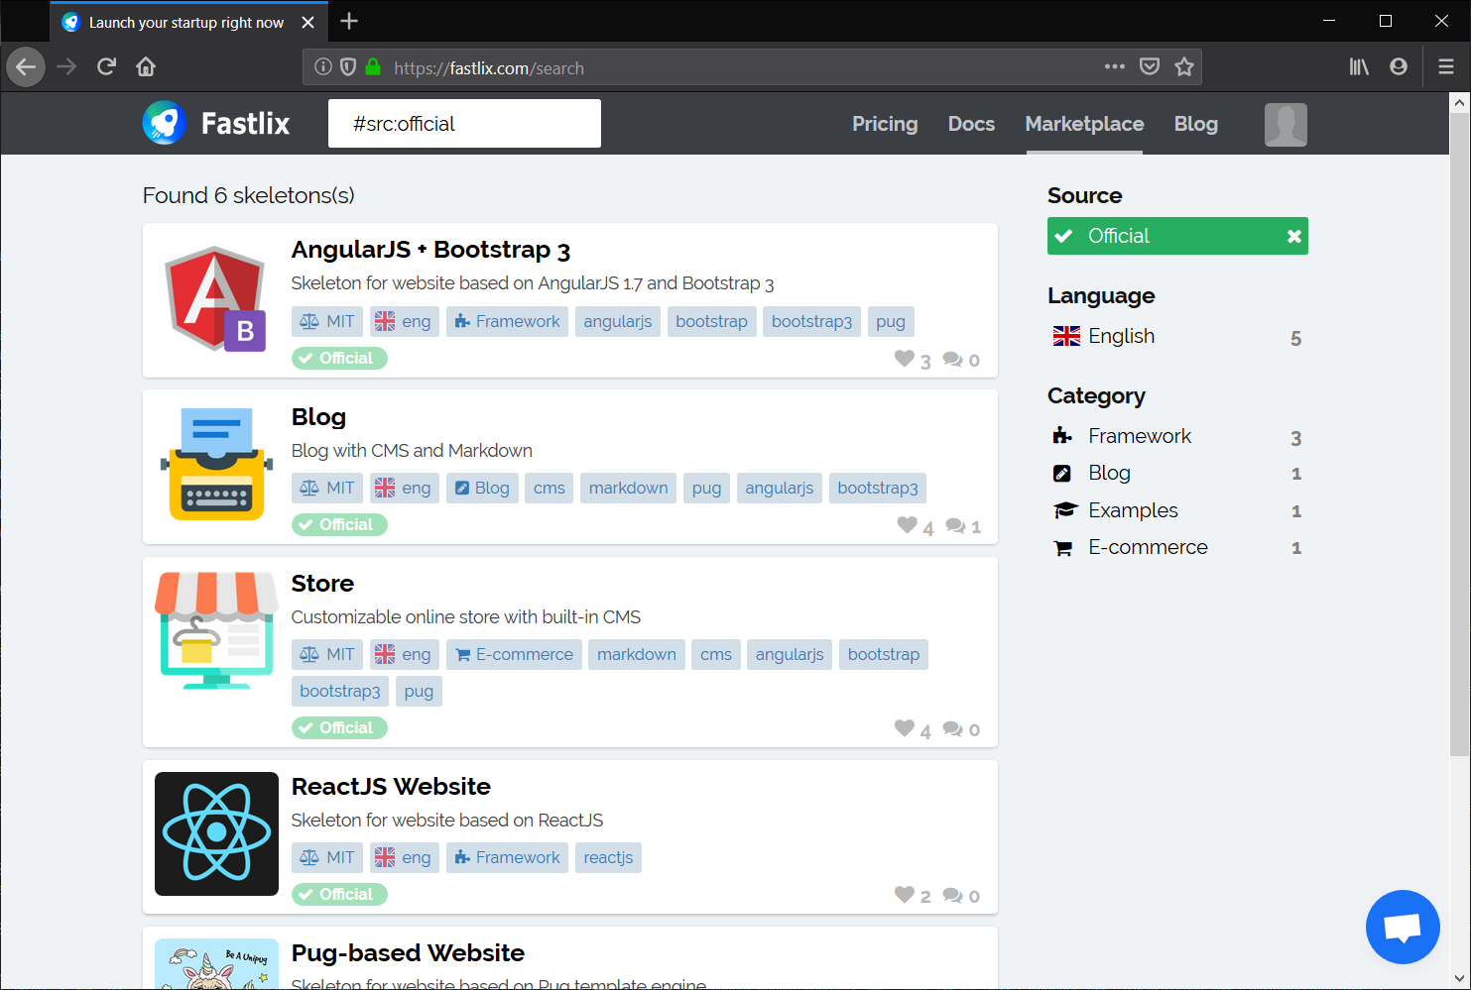Screen dimensions: 1471x990
Task: Filter by Examples category
Action: (x=1177, y=511)
